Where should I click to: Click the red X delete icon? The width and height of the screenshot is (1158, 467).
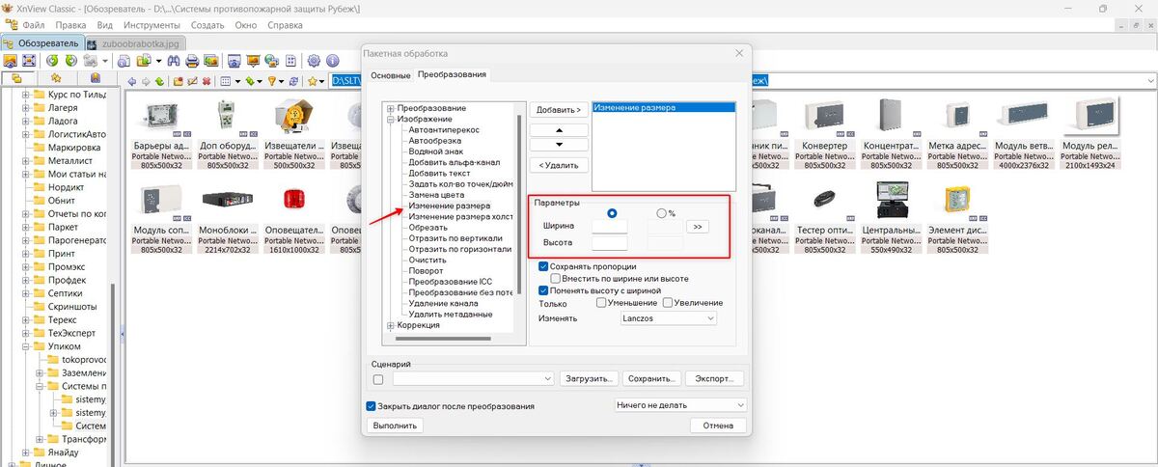tap(207, 82)
